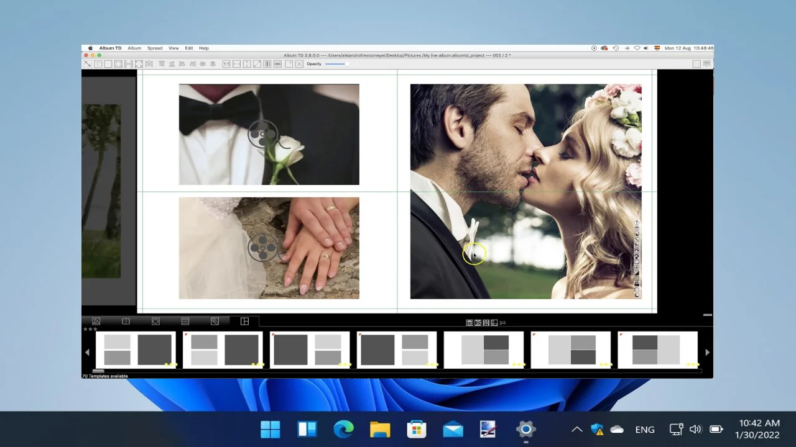Choose template with light left, dark top-right
The width and height of the screenshot is (796, 447).
coord(483,350)
